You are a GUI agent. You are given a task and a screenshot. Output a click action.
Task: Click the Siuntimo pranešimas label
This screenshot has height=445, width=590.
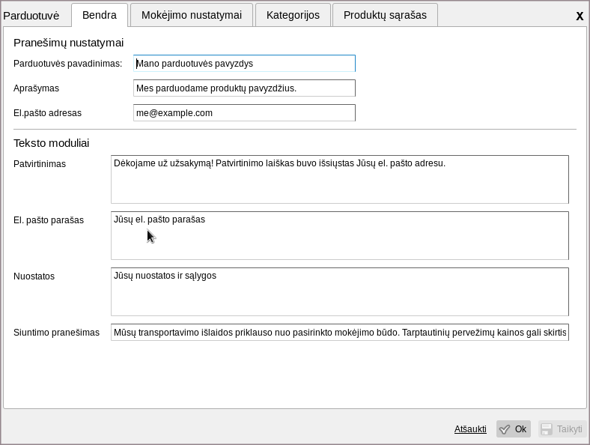[x=56, y=333]
